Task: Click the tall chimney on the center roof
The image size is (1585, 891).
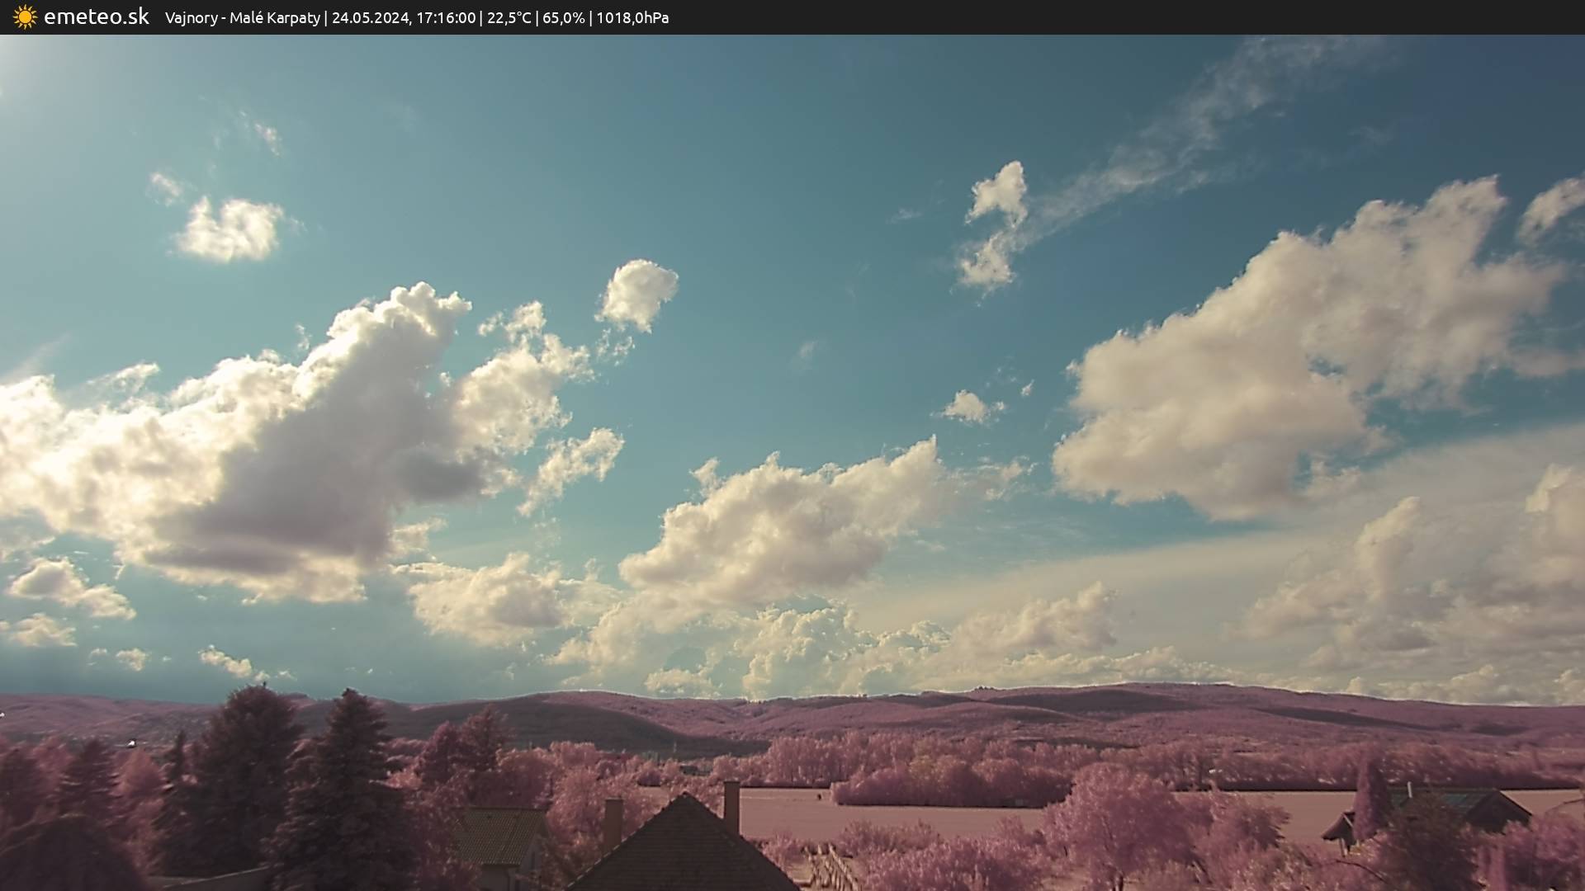Action: [731, 806]
